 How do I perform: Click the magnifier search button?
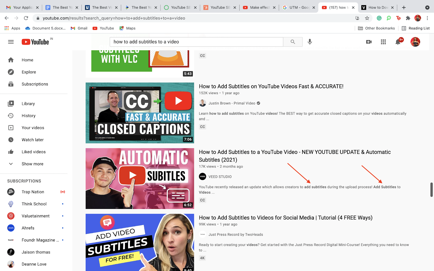tap(293, 42)
